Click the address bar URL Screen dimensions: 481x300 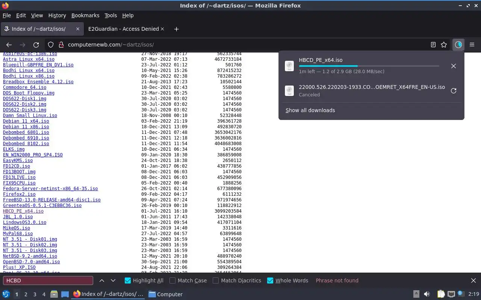coord(111,45)
